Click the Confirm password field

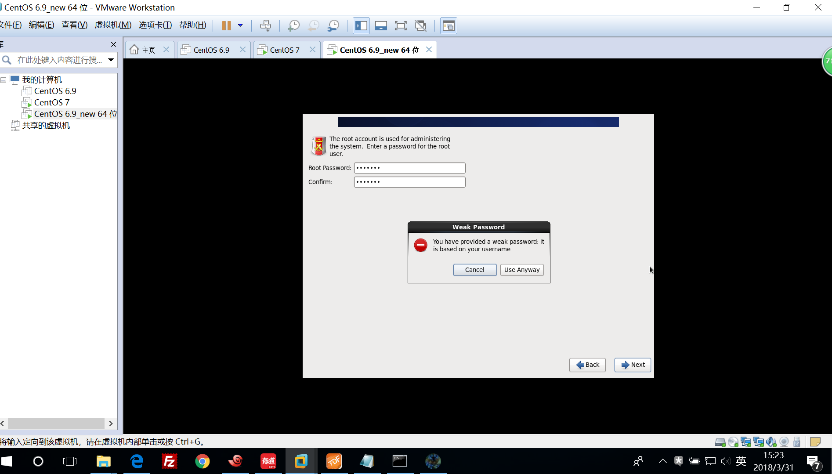click(409, 182)
